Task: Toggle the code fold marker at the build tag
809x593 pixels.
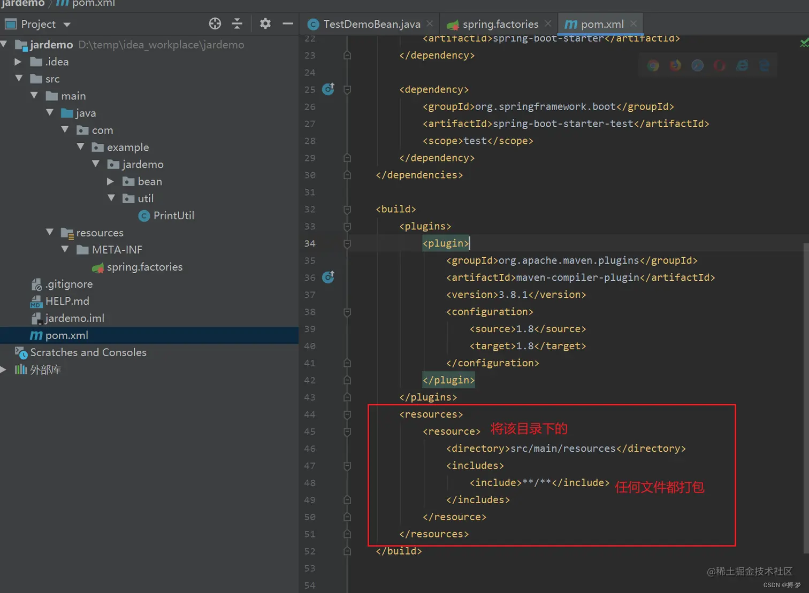Action: point(347,209)
